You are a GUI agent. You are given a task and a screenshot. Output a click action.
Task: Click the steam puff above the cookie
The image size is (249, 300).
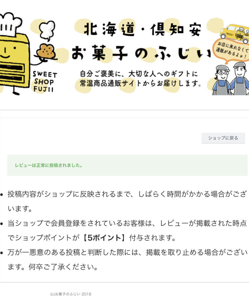point(47,30)
